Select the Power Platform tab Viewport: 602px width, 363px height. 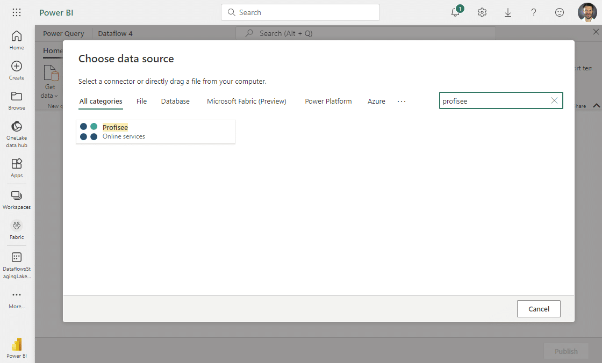pyautogui.click(x=328, y=101)
